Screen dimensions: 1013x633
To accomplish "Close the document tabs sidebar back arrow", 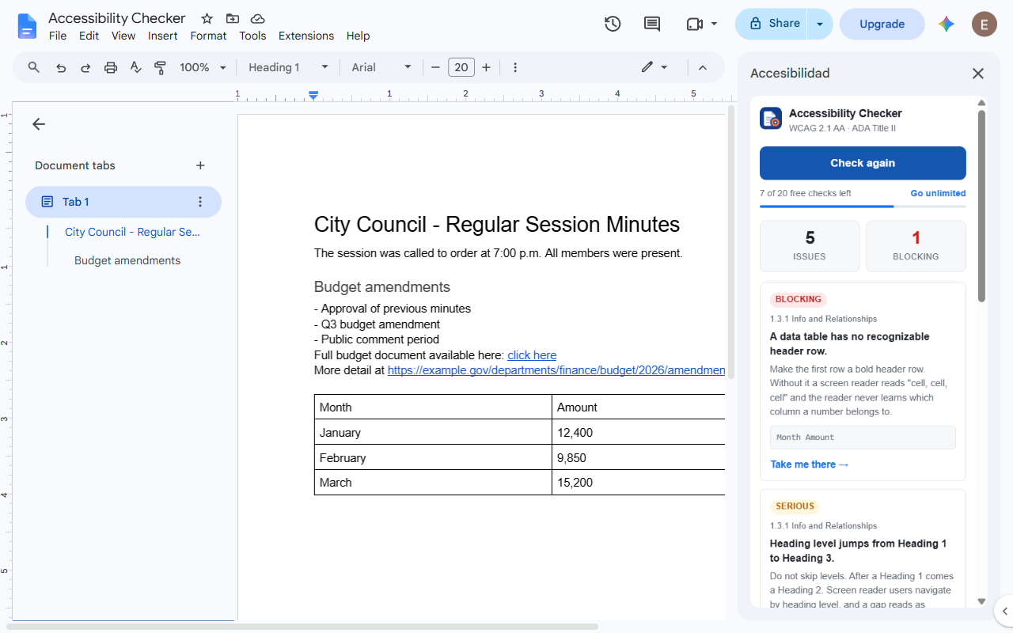I will 39,124.
